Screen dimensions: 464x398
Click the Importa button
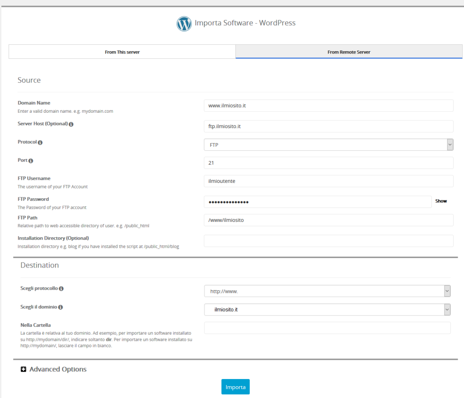pos(236,387)
